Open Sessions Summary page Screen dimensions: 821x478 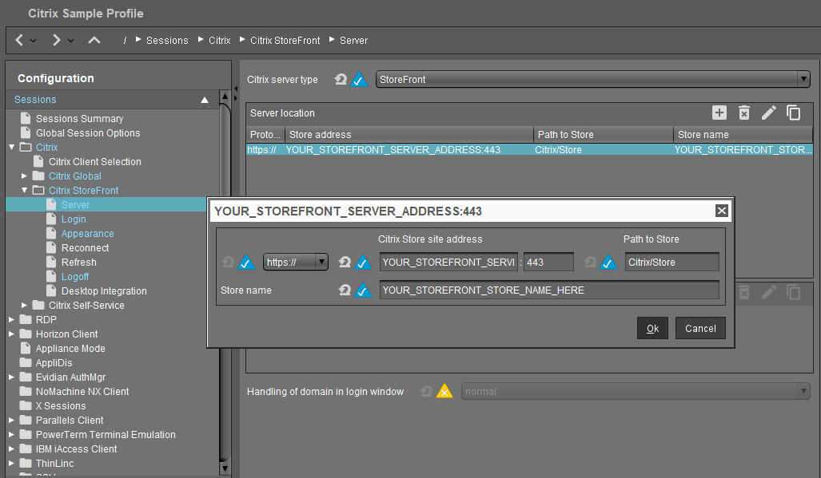click(x=80, y=119)
